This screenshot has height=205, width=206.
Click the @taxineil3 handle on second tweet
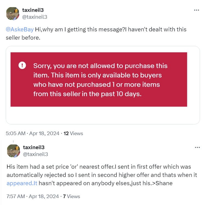pyautogui.click(x=35, y=154)
